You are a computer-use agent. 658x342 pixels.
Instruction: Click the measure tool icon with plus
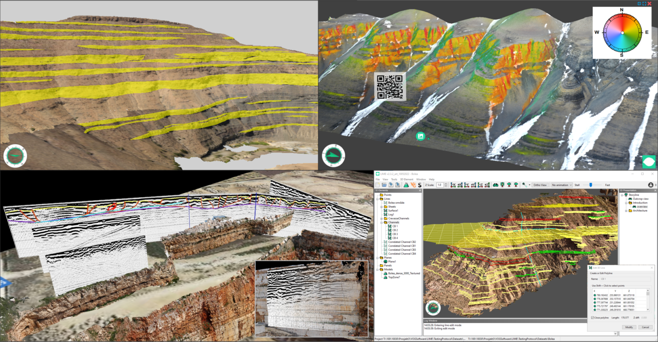pyautogui.click(x=524, y=185)
